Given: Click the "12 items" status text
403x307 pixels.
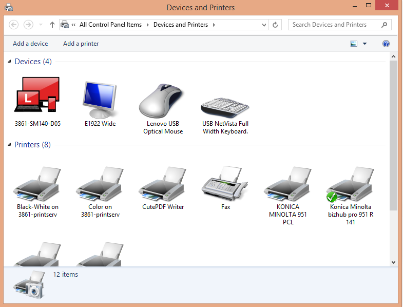Looking at the screenshot, I should click(66, 274).
